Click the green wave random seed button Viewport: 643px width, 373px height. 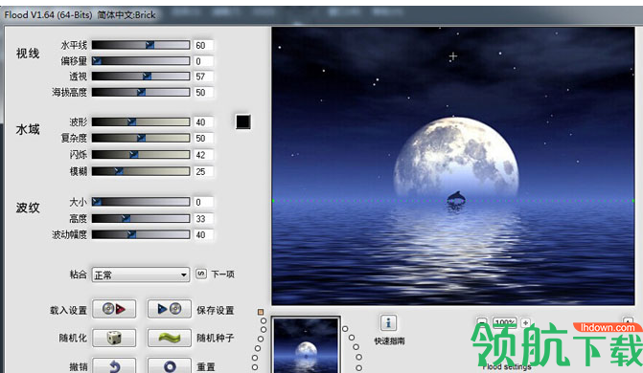tap(170, 339)
